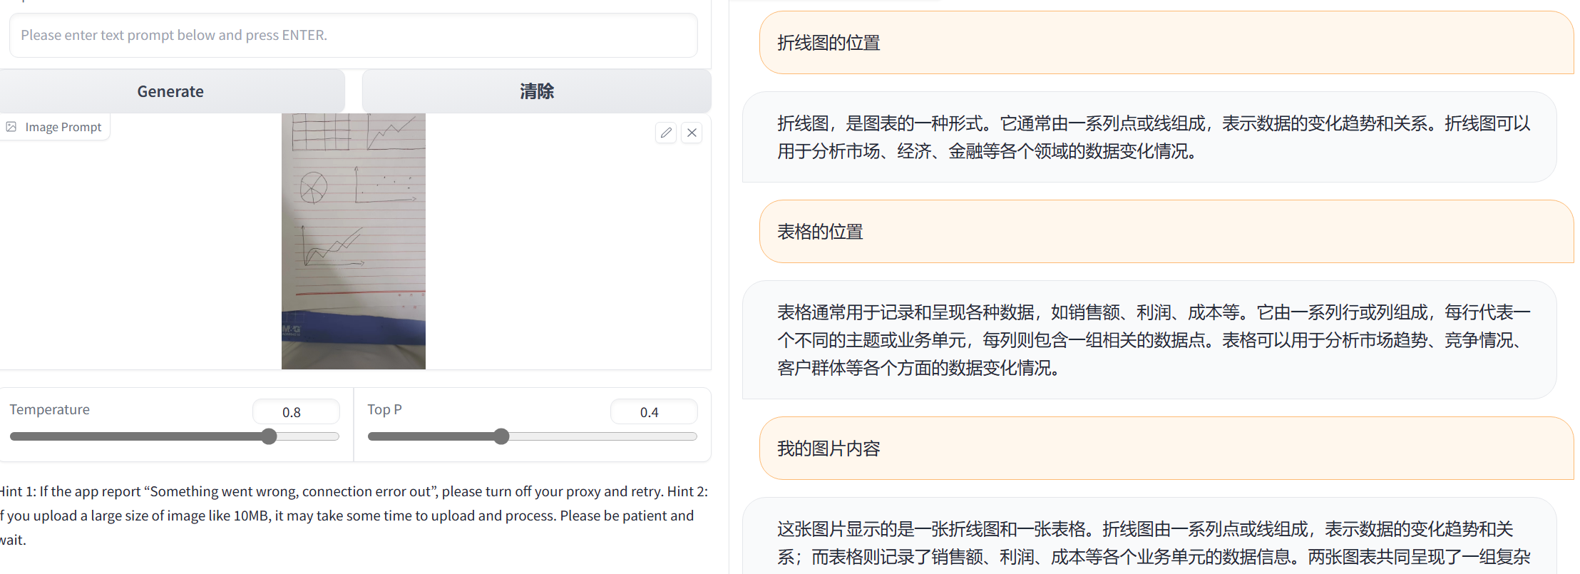
Task: Click the Image Prompt label icon
Action: point(11,127)
